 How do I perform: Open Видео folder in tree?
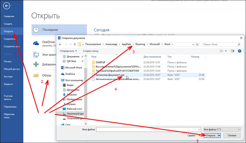click(x=70, y=85)
